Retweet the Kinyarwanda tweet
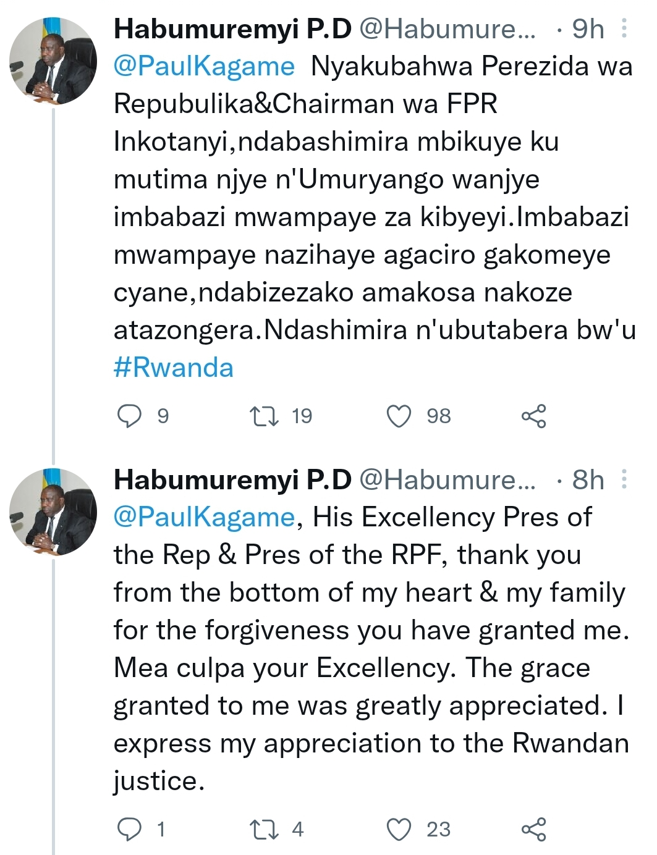The width and height of the screenshot is (657, 855). tap(264, 416)
